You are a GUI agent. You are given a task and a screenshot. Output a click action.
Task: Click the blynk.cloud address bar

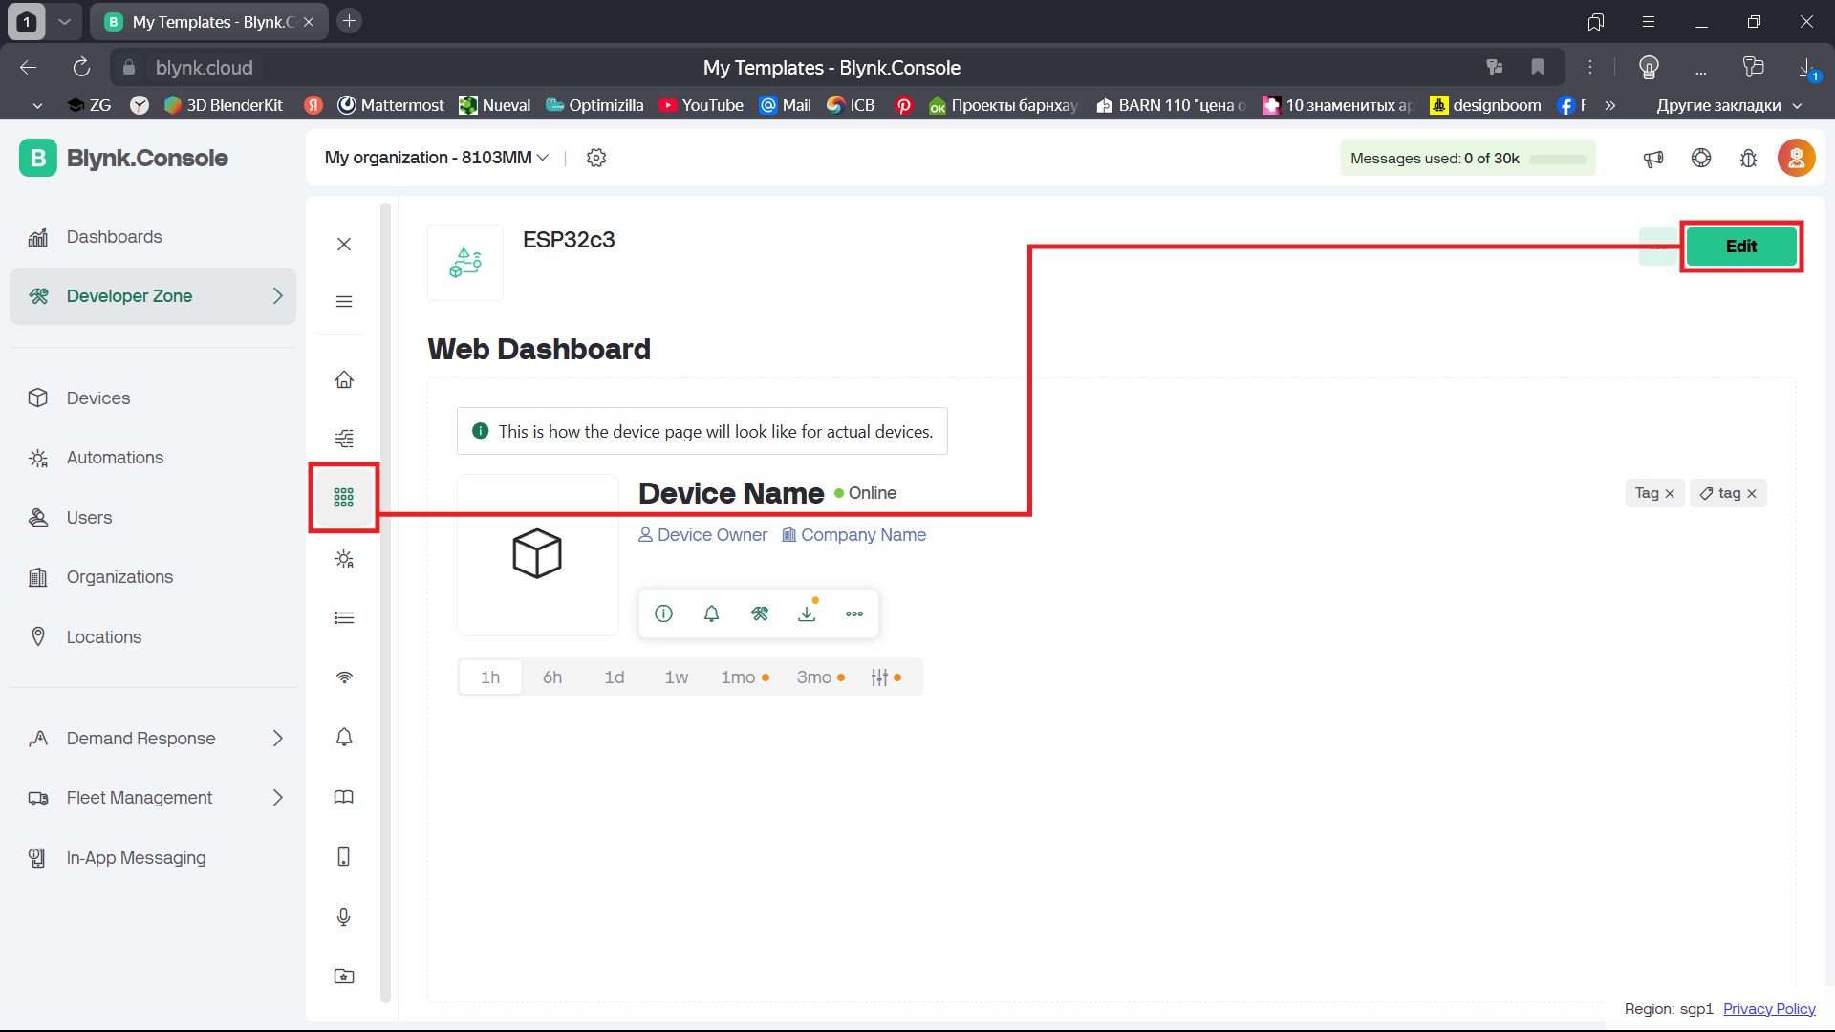(x=205, y=68)
